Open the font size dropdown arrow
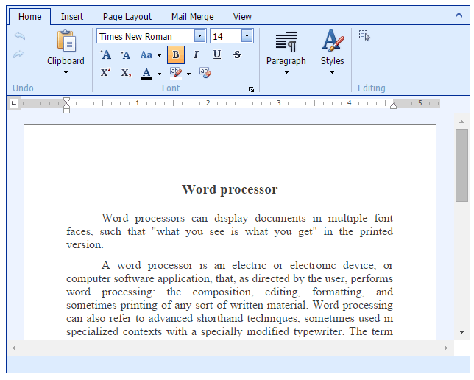The width and height of the screenshot is (474, 380). [247, 36]
